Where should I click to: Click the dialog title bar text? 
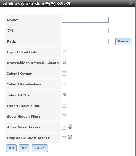pyautogui.click(x=37, y=4)
